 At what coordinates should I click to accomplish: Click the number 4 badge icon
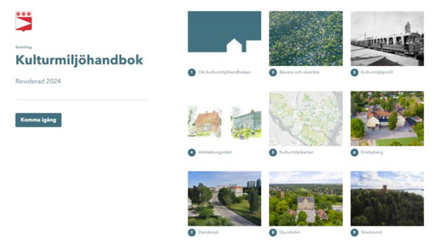192,153
